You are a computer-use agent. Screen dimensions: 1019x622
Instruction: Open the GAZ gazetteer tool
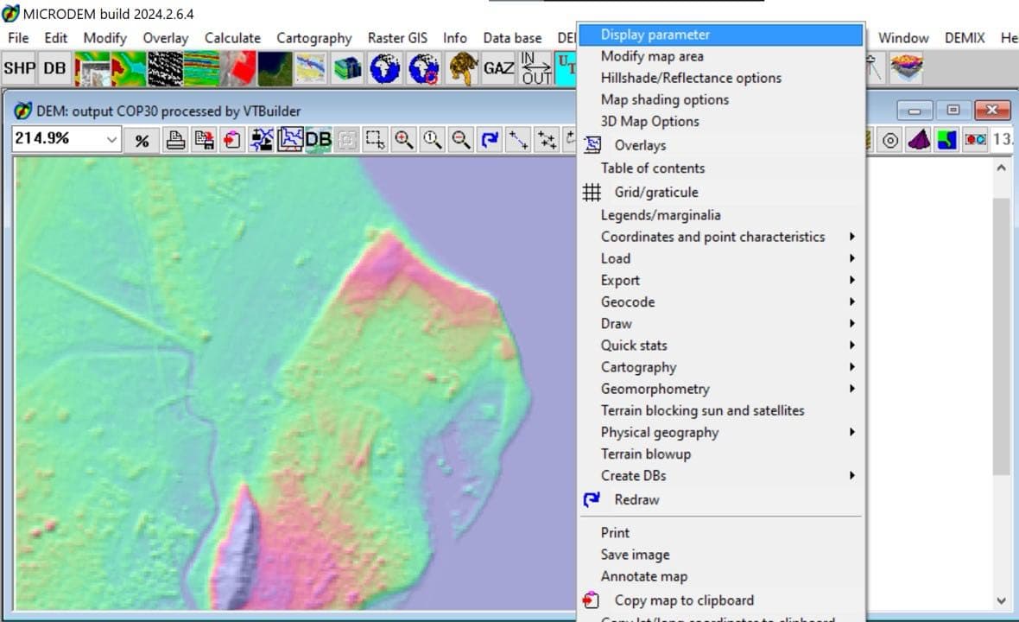[x=498, y=68]
